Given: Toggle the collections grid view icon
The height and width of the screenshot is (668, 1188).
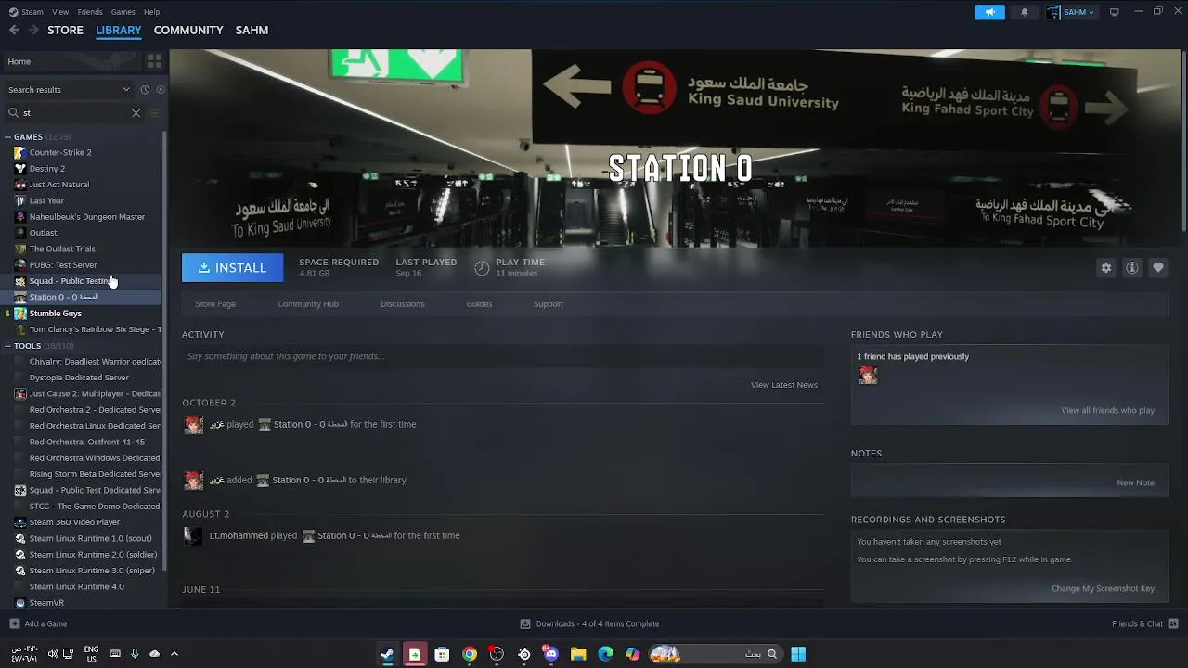Looking at the screenshot, I should (154, 61).
